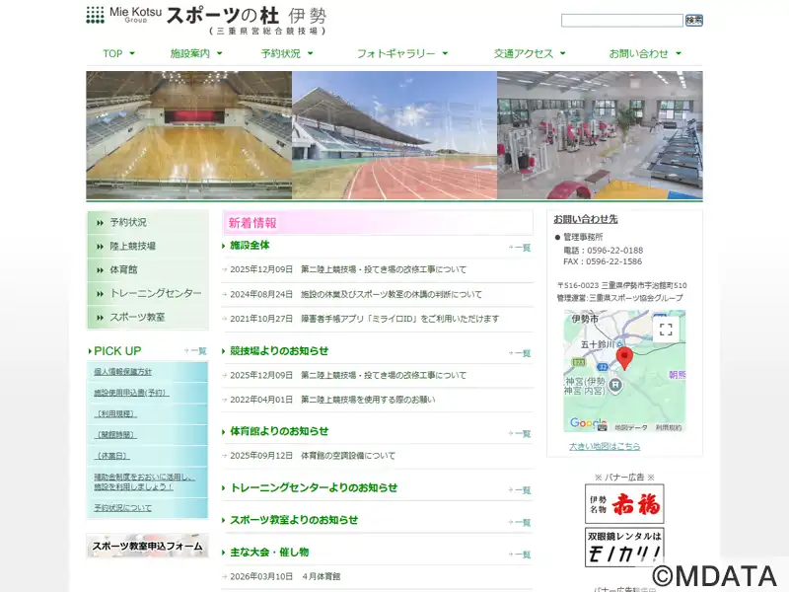The image size is (789, 592).
Task: Open 2021年10月27日 ミライロID news item
Action: [364, 319]
